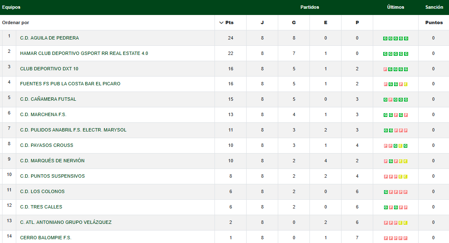Image resolution: width=449 pixels, height=243 pixels.
Task: Click the sort chevron next to Pts
Action: [221, 22]
